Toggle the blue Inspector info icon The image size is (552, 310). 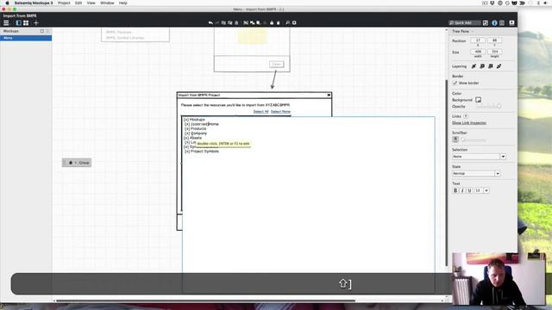494,23
